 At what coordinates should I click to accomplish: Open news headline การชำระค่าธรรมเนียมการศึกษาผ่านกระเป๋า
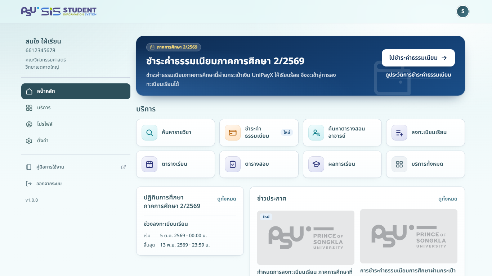(408, 271)
